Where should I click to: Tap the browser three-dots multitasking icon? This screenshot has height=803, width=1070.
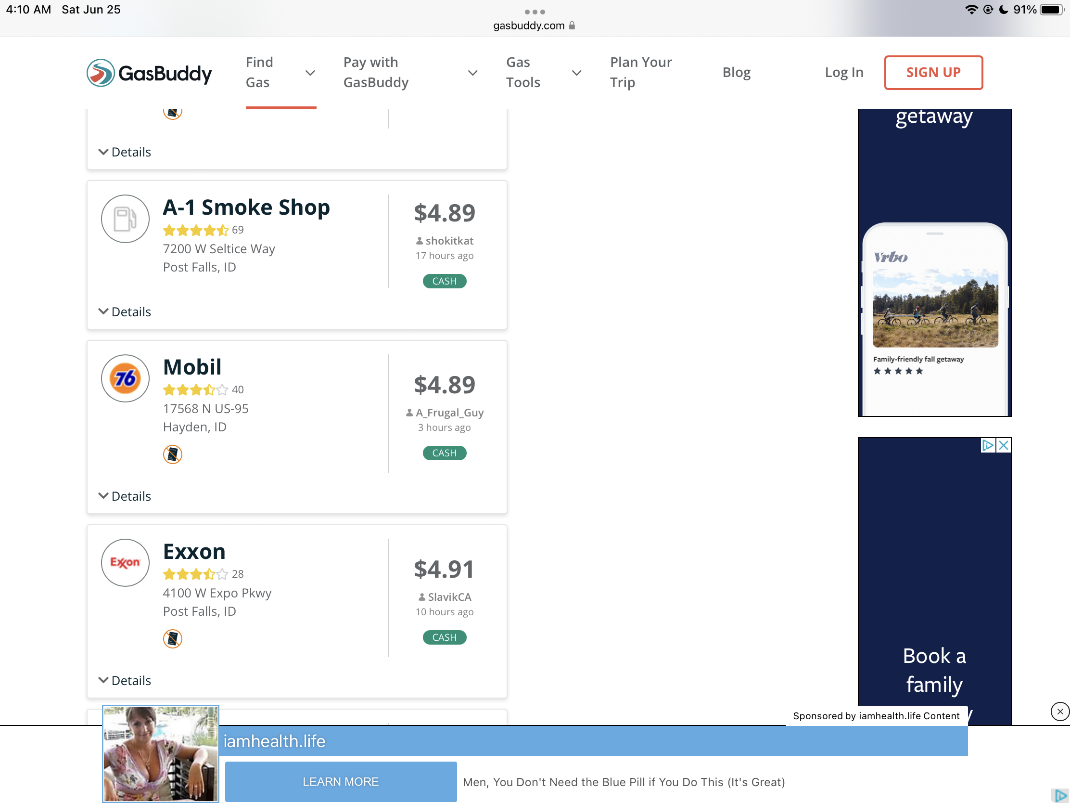[x=535, y=12]
